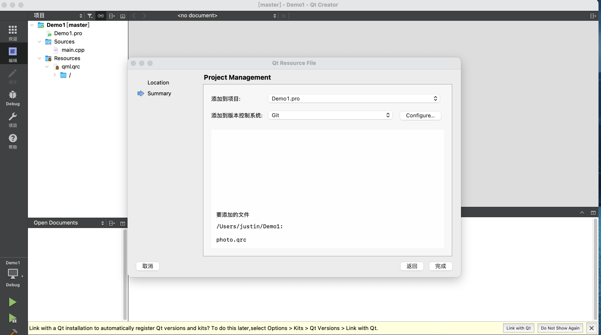Run the project with green play button
The width and height of the screenshot is (601, 335).
[13, 302]
